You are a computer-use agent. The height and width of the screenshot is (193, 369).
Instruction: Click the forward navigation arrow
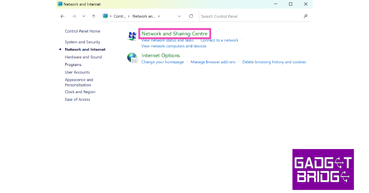[x=74, y=16]
